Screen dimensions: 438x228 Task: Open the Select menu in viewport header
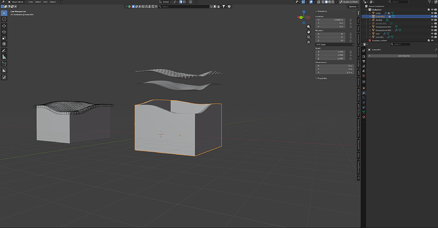tap(38, 2)
